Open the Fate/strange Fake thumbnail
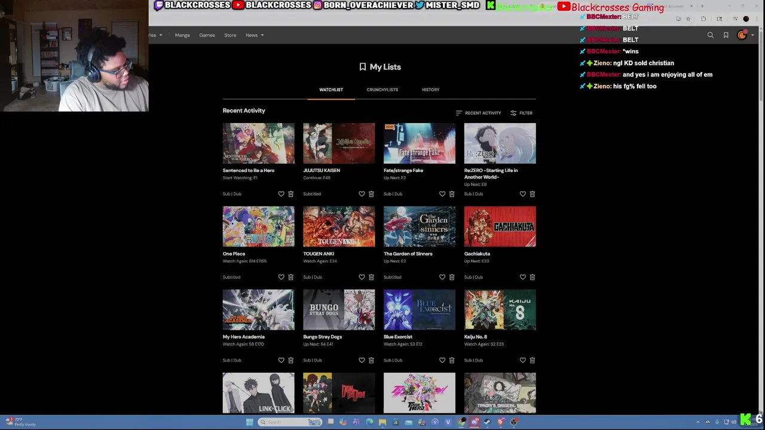The height and width of the screenshot is (430, 765). (420, 143)
